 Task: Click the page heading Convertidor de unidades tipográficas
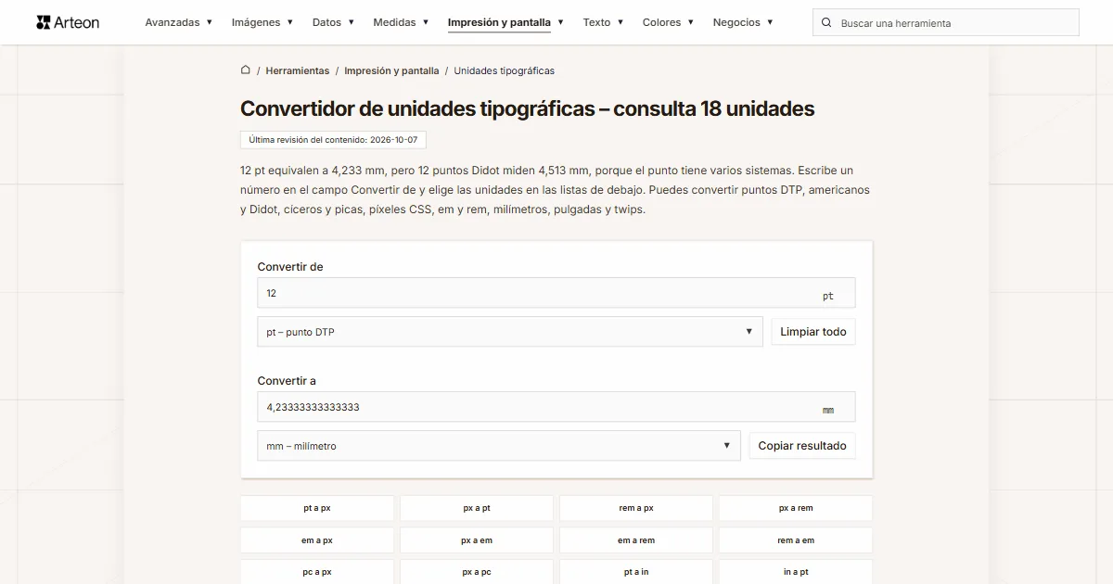point(527,108)
